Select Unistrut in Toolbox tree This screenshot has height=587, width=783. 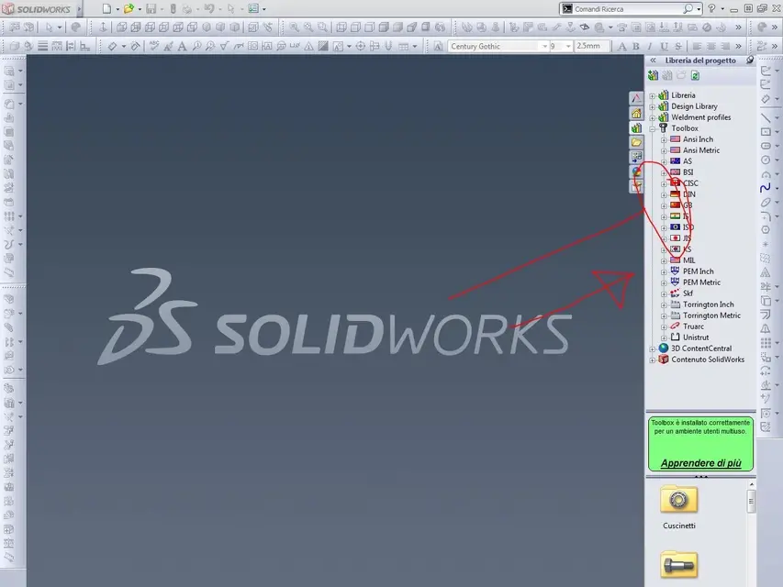click(696, 338)
